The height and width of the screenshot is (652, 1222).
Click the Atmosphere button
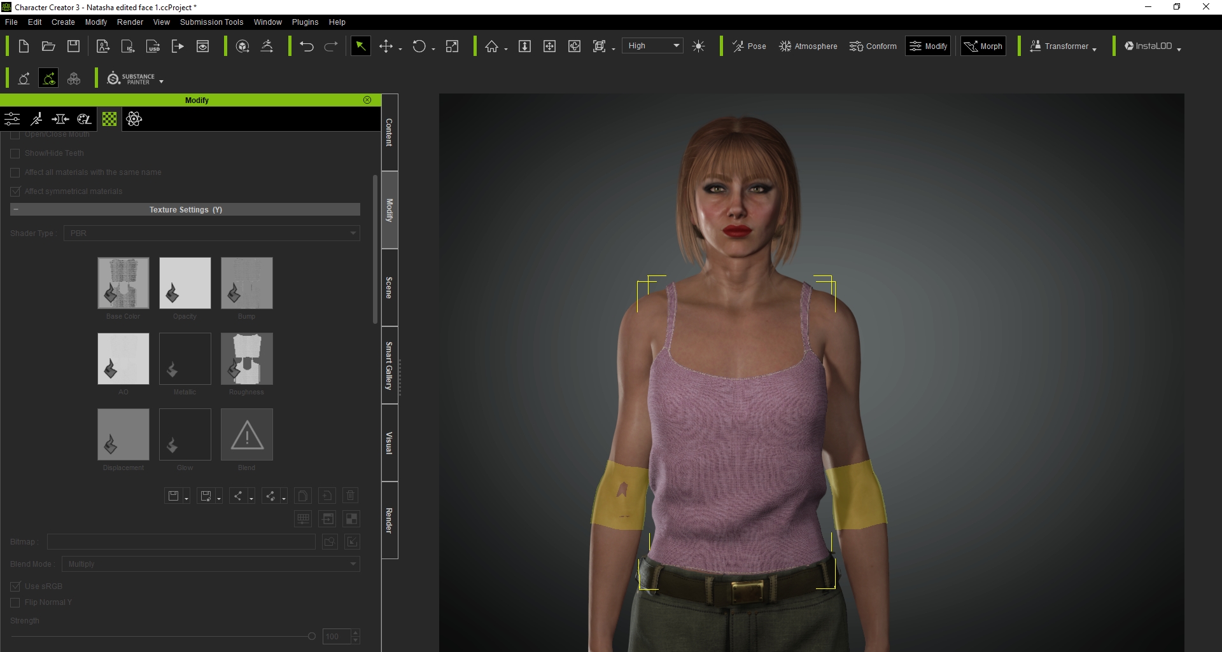pos(808,46)
